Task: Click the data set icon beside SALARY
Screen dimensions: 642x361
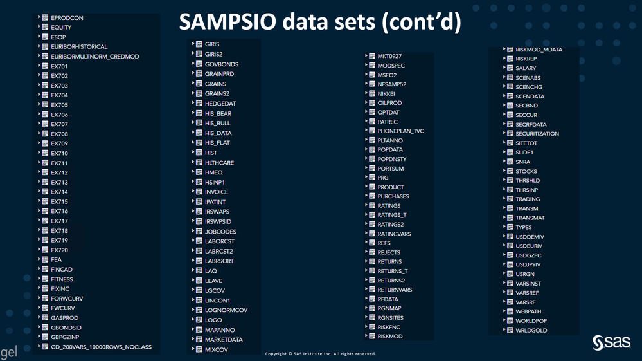Action: 510,68
